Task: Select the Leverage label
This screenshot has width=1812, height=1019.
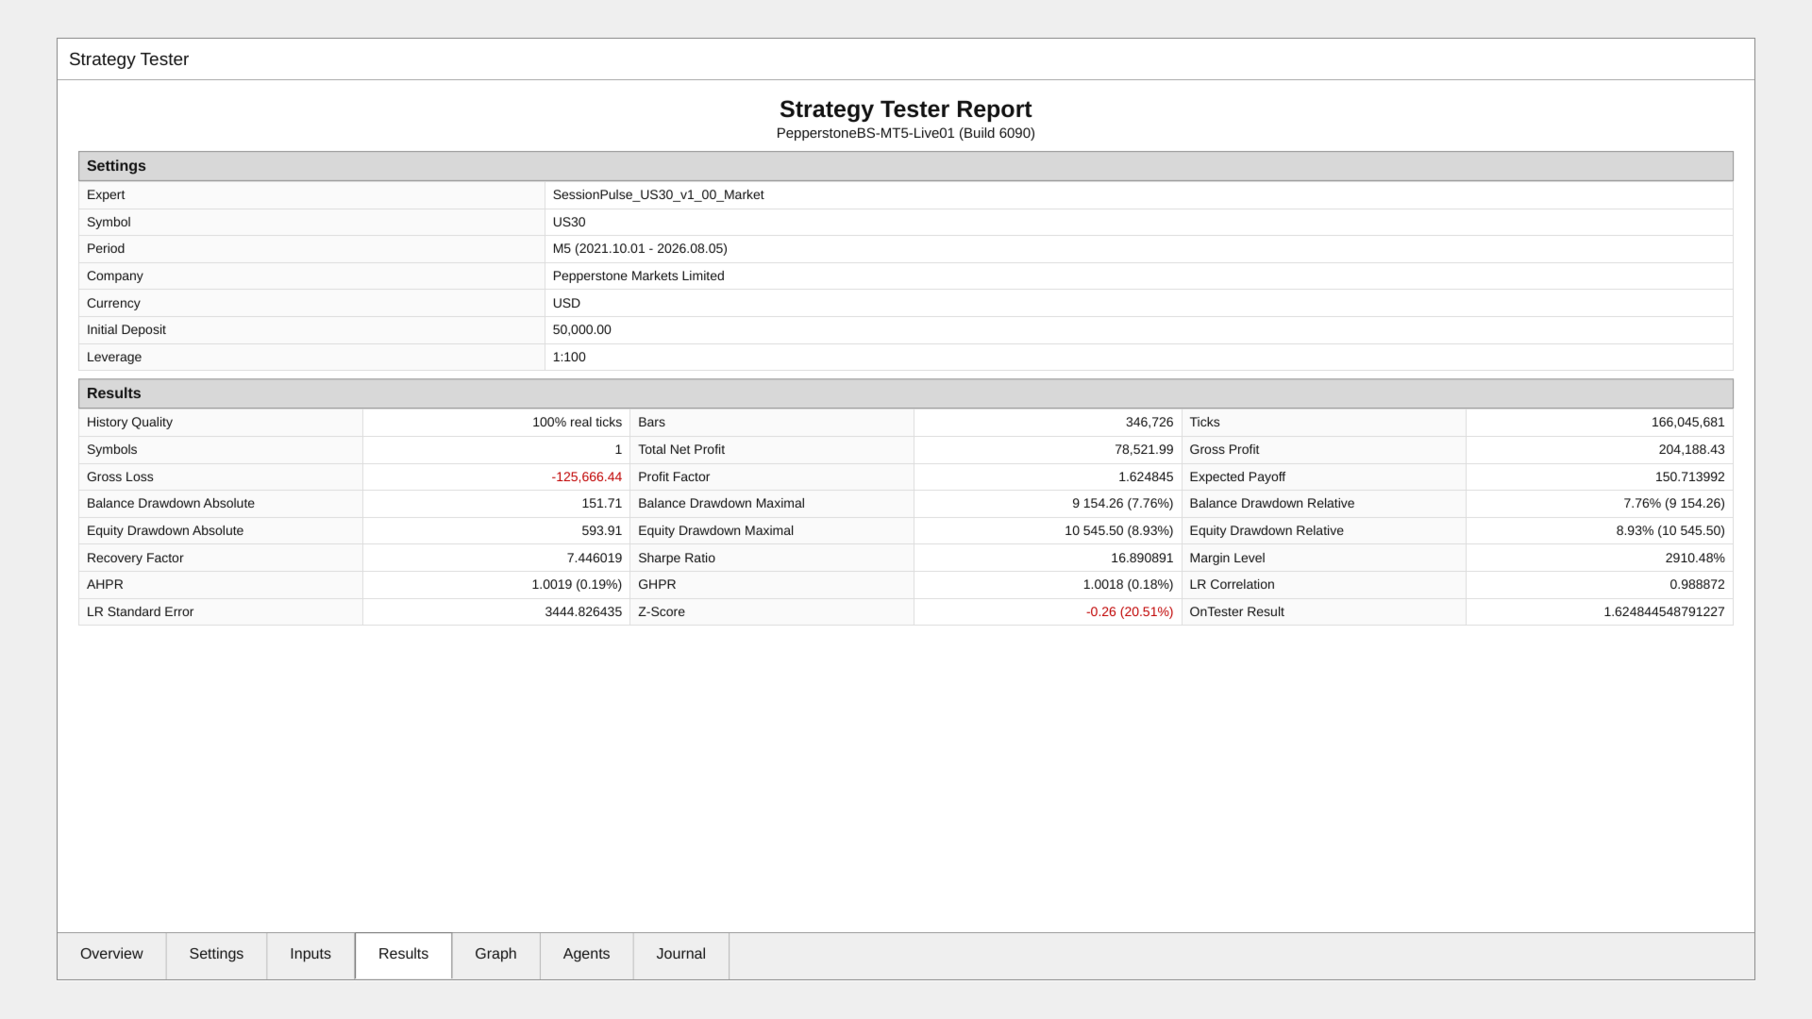Action: coord(114,358)
